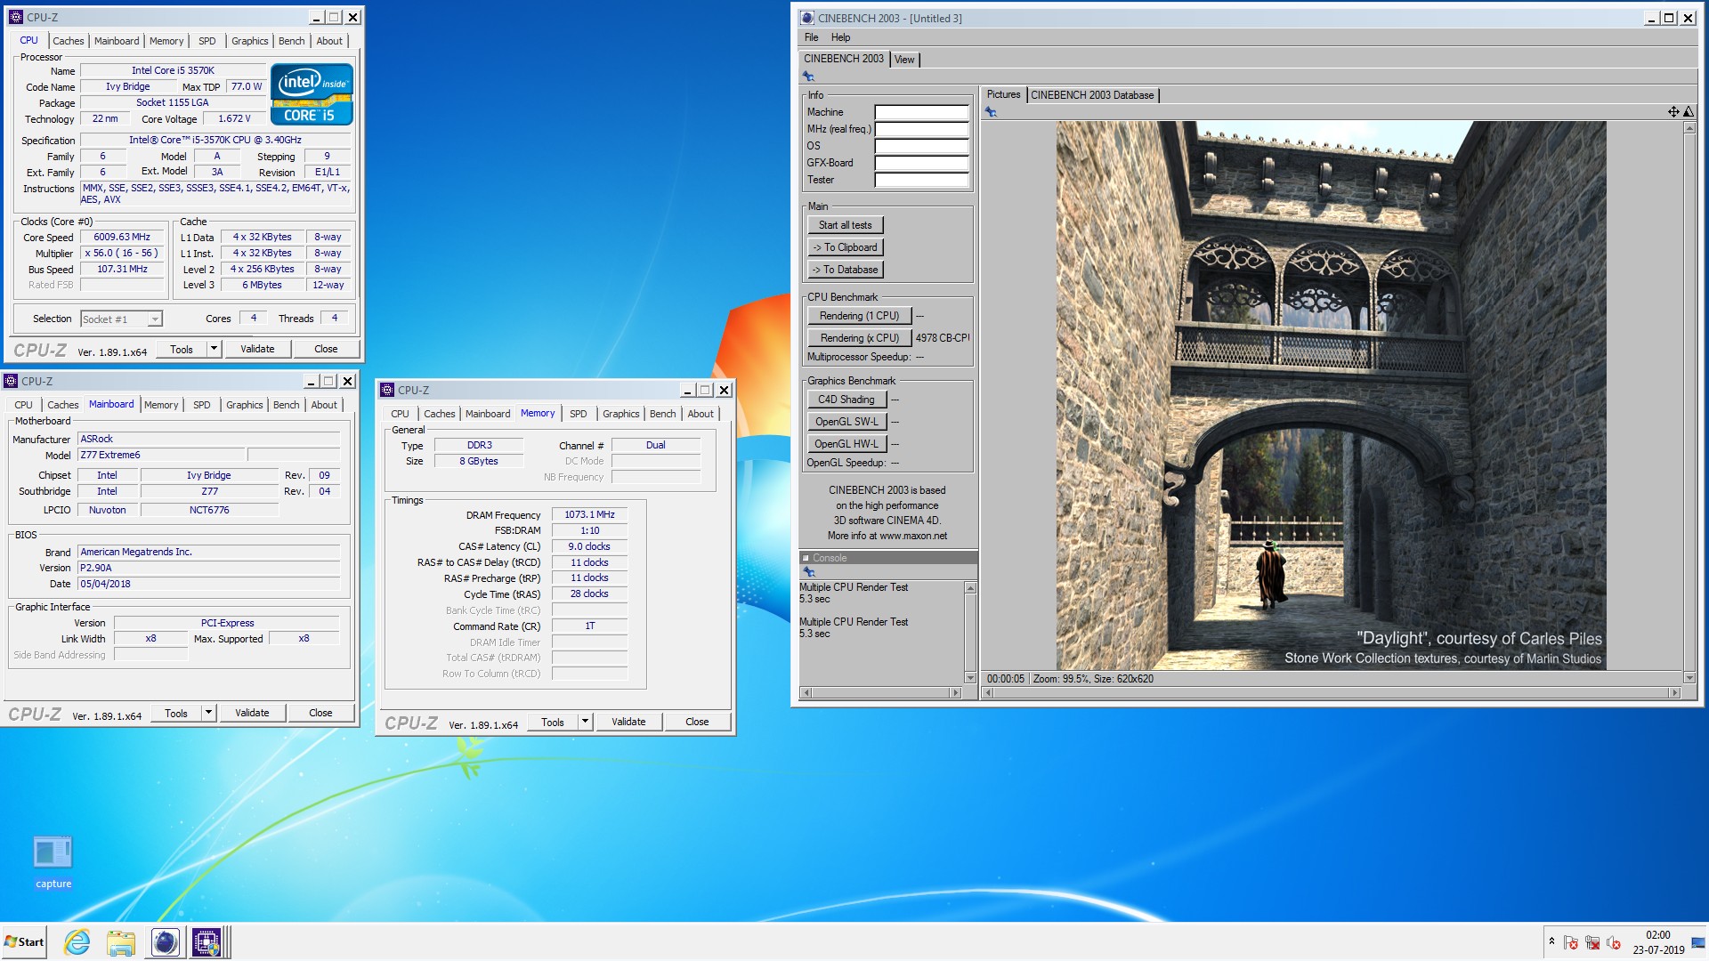The height and width of the screenshot is (961, 1709).
Task: Open the Action Center flag tray icon
Action: (1571, 942)
